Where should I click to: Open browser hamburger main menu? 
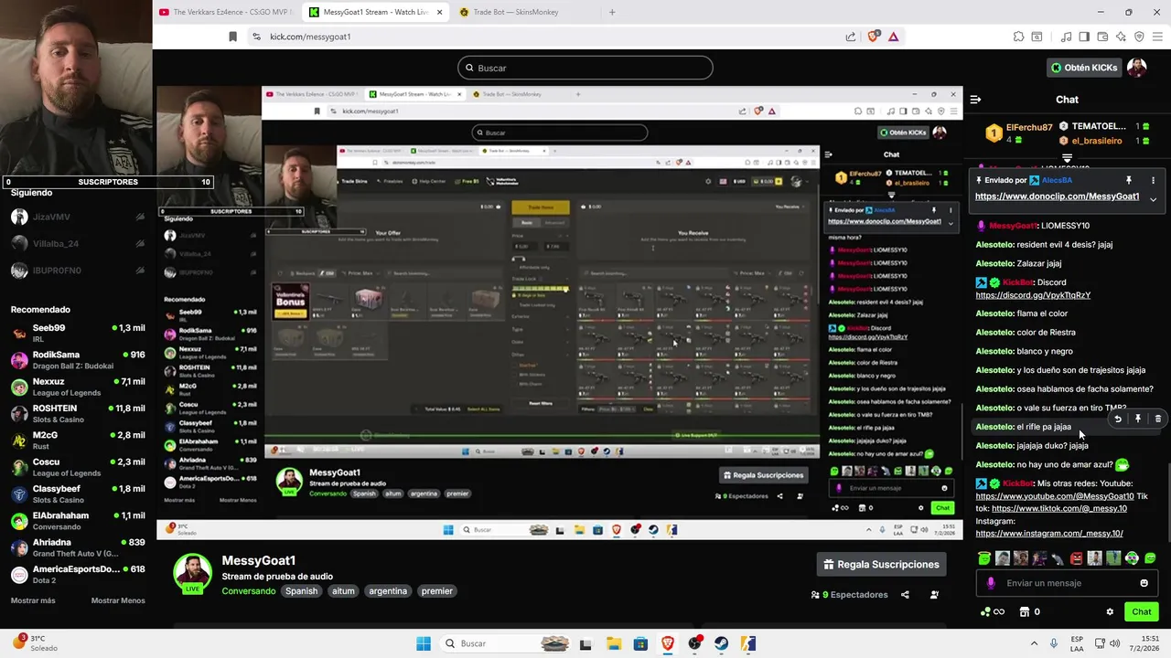click(x=1157, y=37)
